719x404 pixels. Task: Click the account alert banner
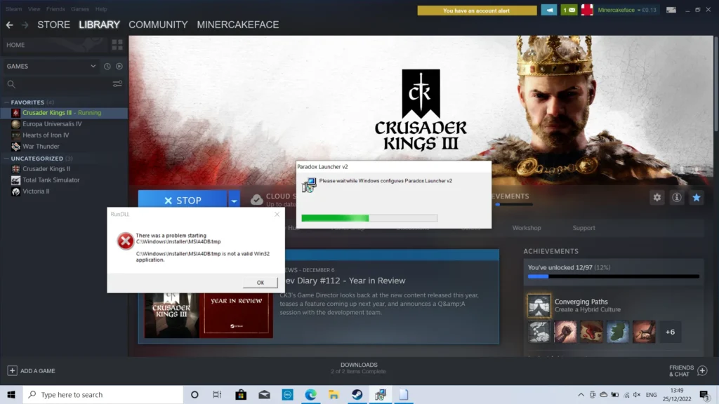pyautogui.click(x=477, y=10)
